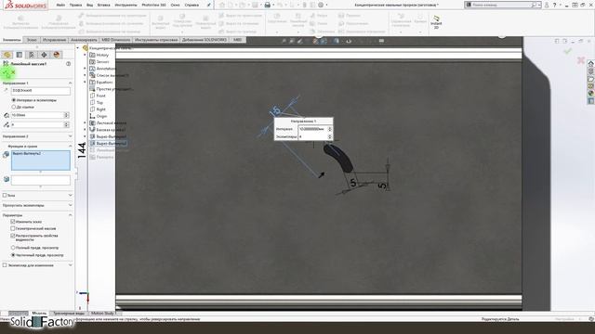This screenshot has width=595, height=334.
Task: Increment the spacing value stepper
Action: (x=67, y=113)
